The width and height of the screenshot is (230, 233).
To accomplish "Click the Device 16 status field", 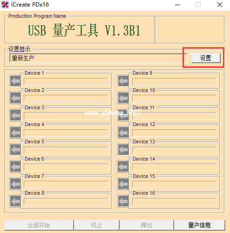I will [175, 202].
